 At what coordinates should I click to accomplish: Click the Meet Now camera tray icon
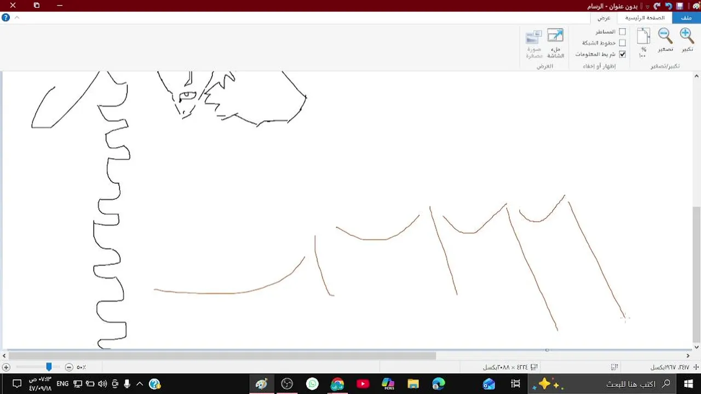pos(115,384)
